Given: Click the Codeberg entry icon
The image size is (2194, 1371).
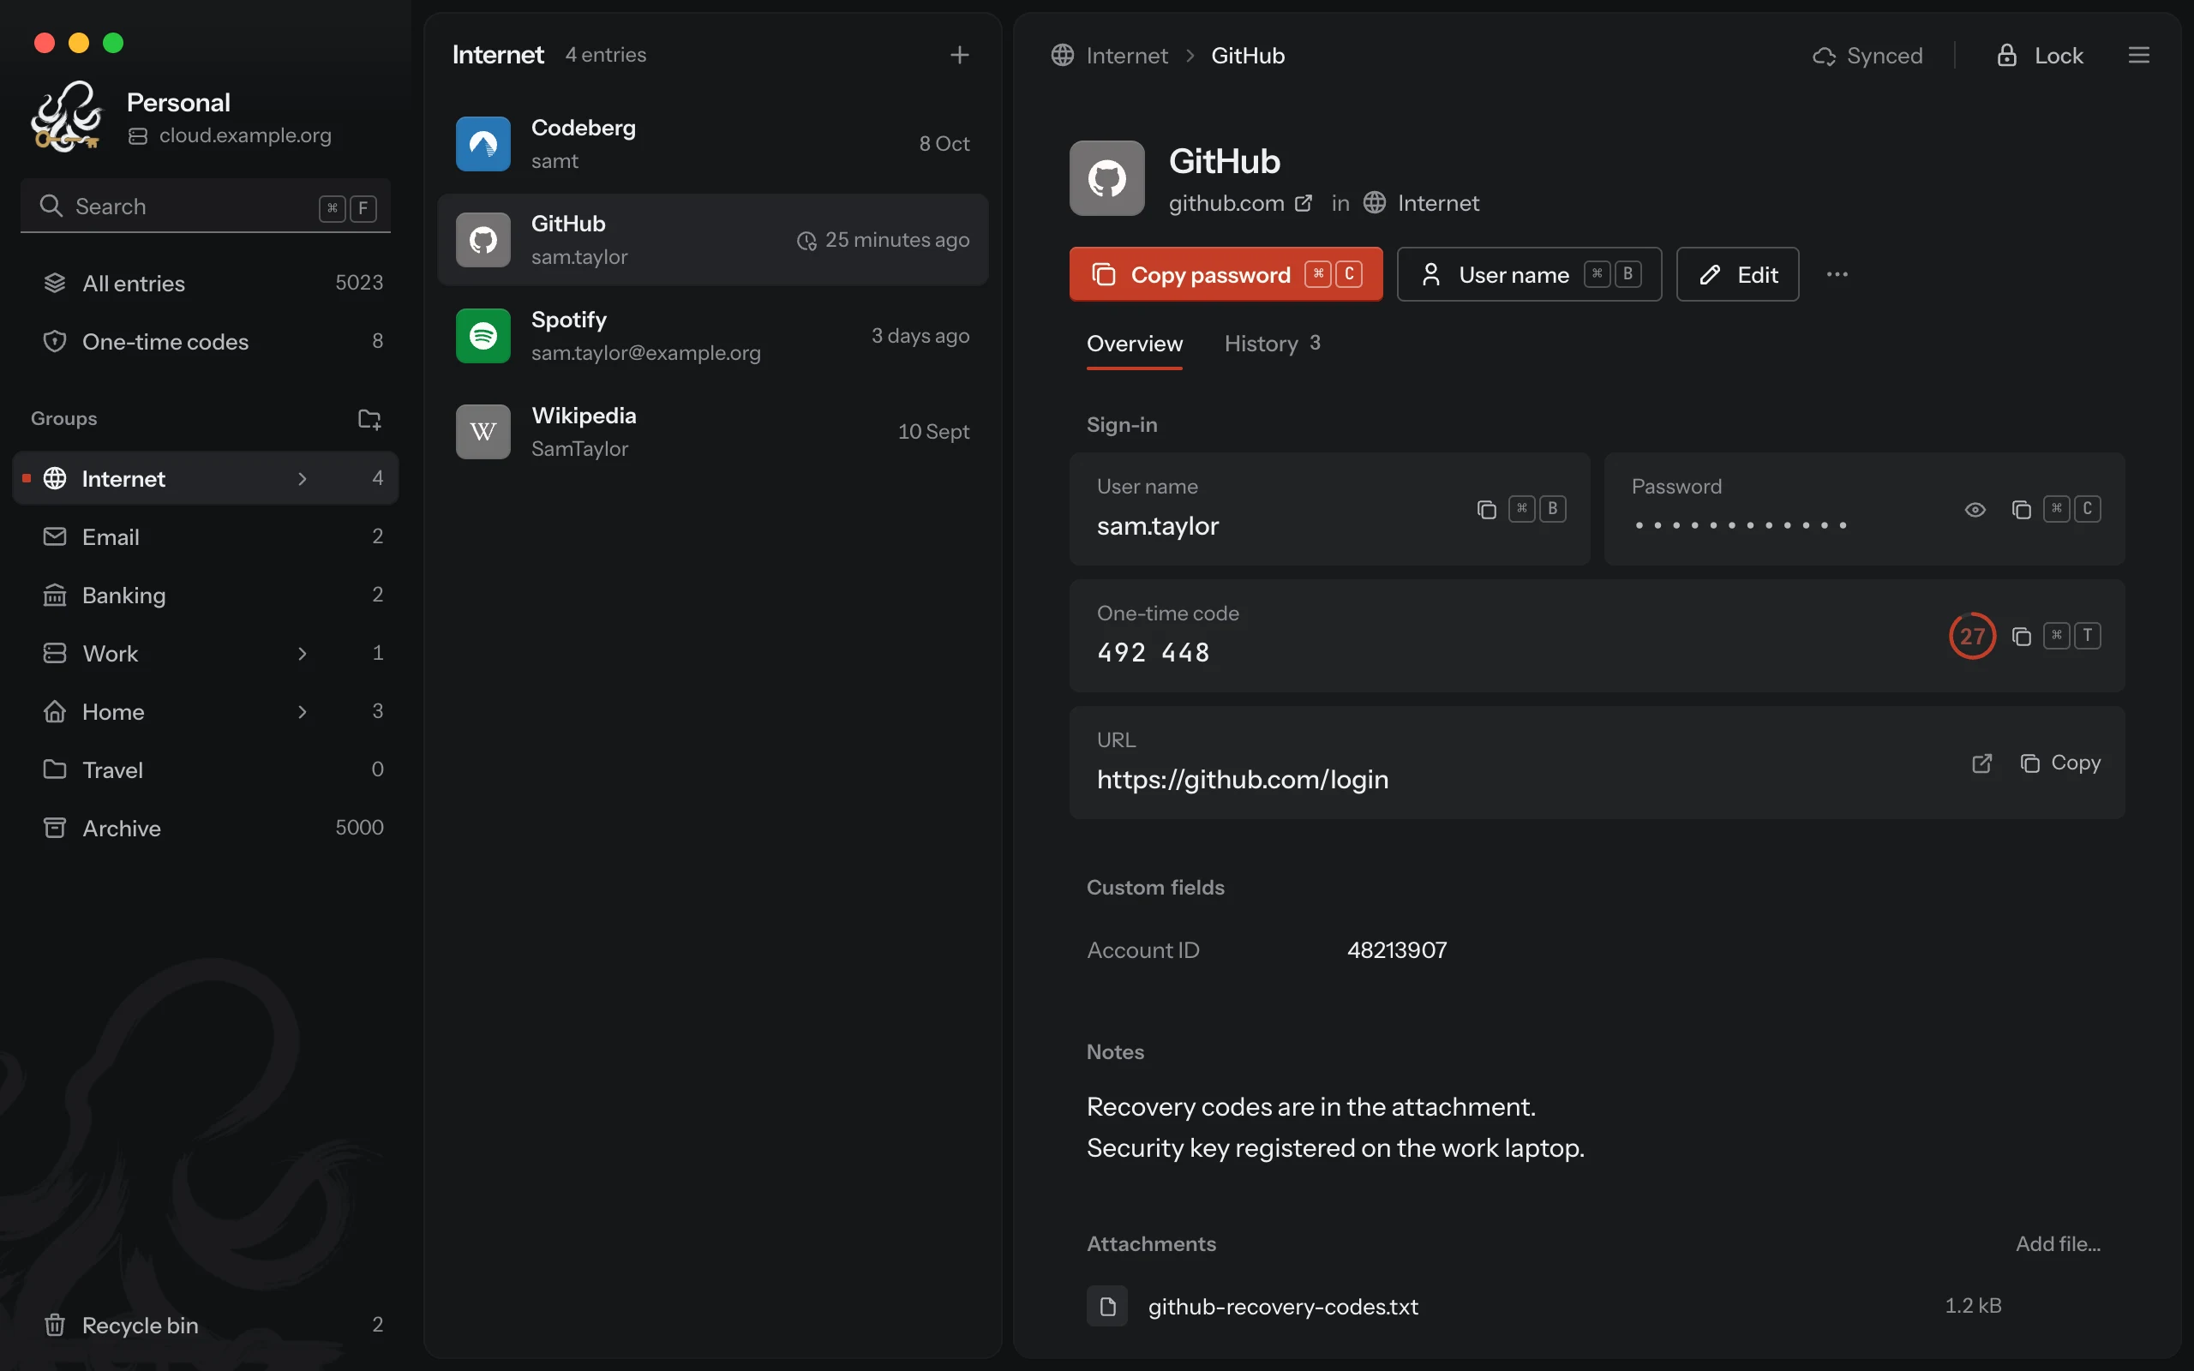Looking at the screenshot, I should [483, 144].
